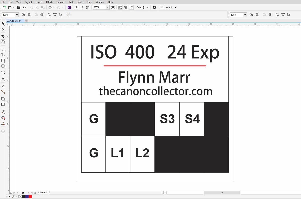Select the Text tool
The width and height of the screenshot is (301, 199).
click(x=3, y=79)
